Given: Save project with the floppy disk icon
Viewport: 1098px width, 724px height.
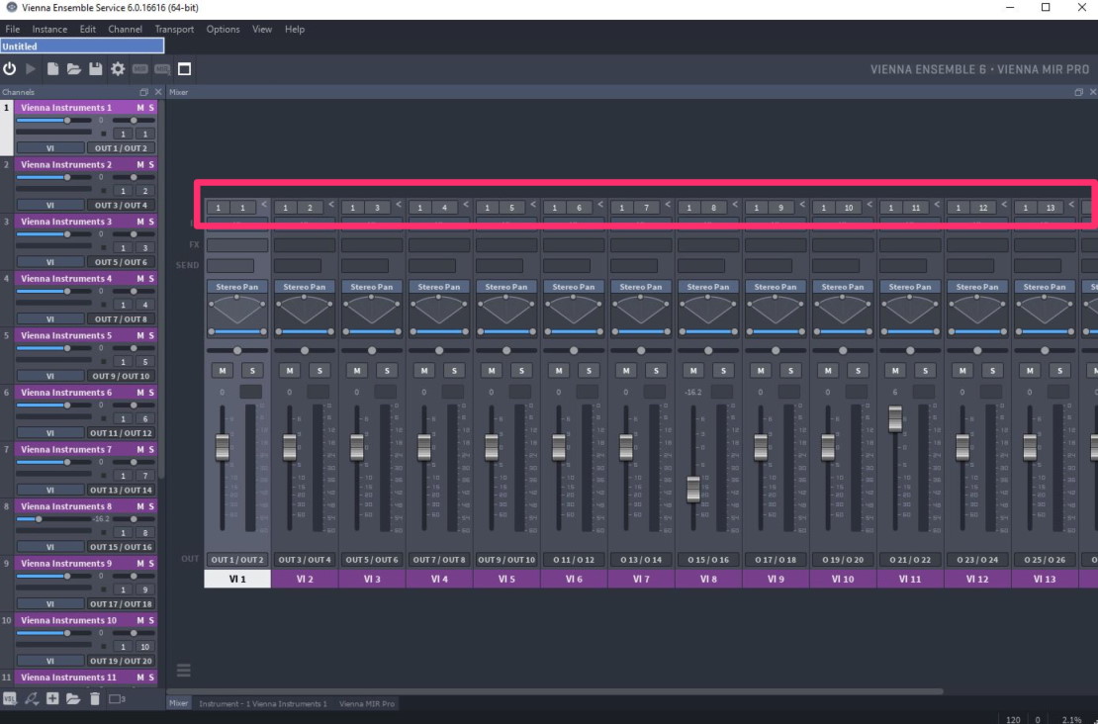Looking at the screenshot, I should 95,68.
